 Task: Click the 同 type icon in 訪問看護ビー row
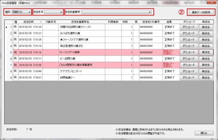(x=15, y=77)
